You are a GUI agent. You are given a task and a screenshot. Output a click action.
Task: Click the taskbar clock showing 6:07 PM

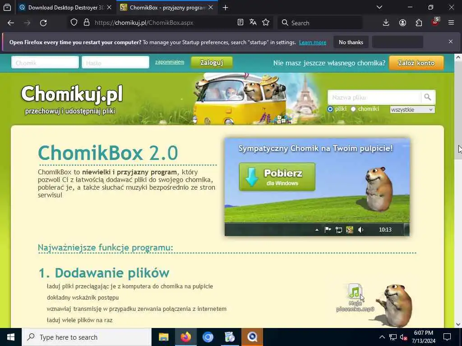423,337
